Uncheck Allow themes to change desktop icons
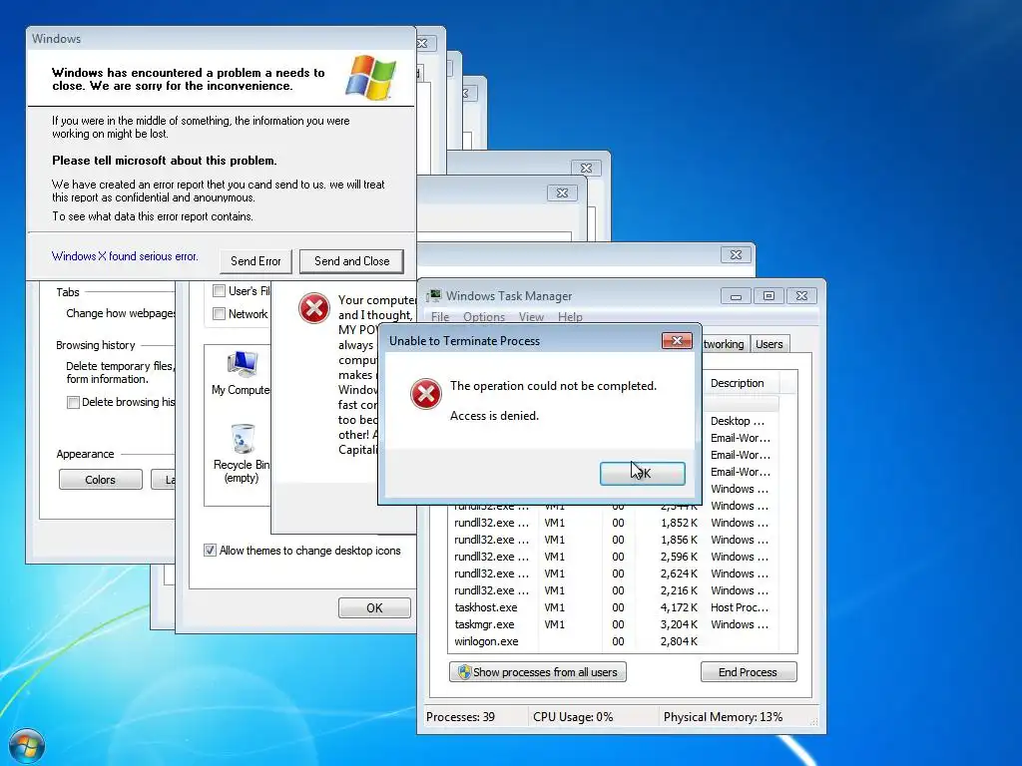Viewport: 1022px width, 766px height. [x=210, y=551]
